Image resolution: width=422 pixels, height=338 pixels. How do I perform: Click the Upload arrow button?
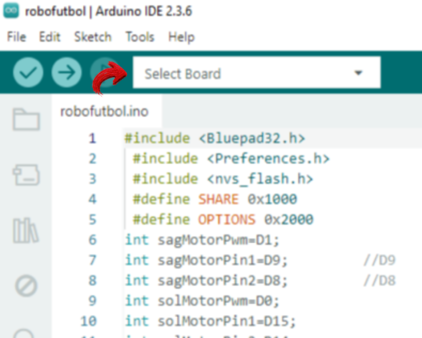pyautogui.click(x=67, y=72)
